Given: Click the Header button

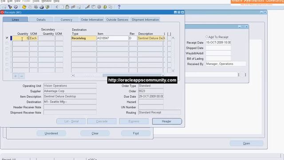Looking at the screenshot, I should [x=167, y=121].
